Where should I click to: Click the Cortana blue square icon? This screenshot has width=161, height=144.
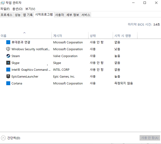(8, 83)
